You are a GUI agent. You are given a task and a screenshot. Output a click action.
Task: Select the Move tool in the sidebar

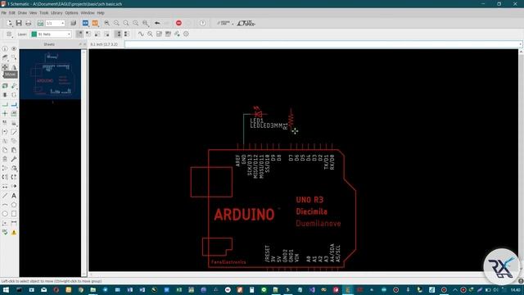5,67
